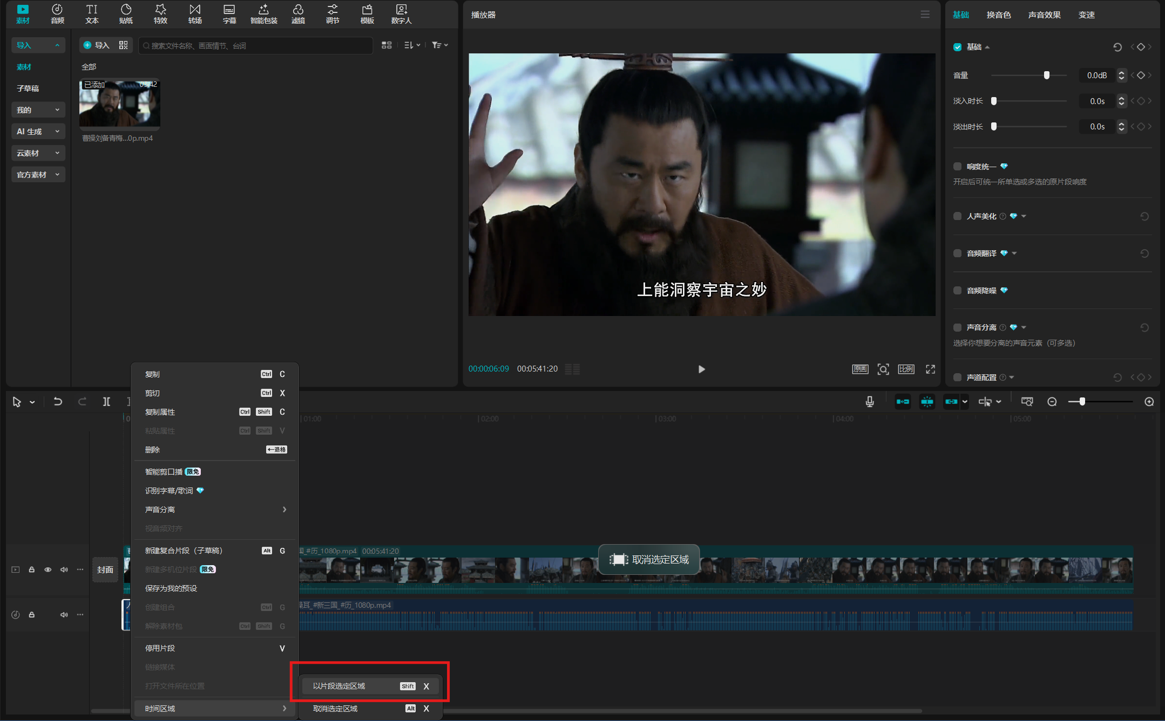This screenshot has width=1165, height=721.
Task: Open the 文本 text tool
Action: click(x=92, y=14)
